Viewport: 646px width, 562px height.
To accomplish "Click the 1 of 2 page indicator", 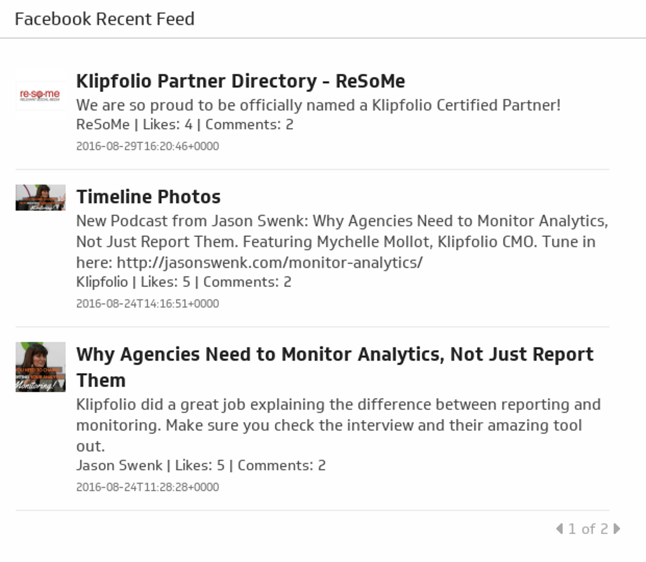I will tap(588, 529).
